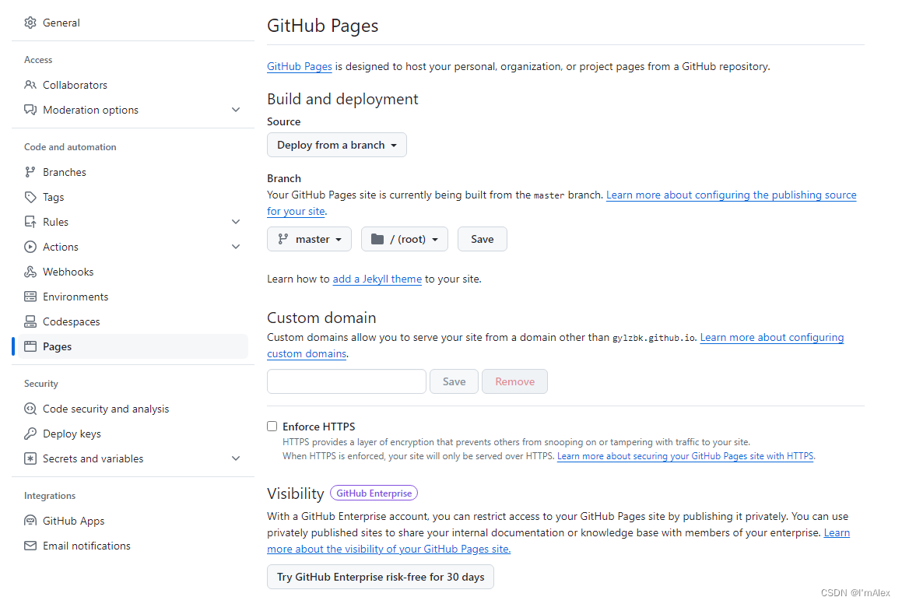
Task: Open the add a Jekyll theme link
Action: tap(377, 279)
